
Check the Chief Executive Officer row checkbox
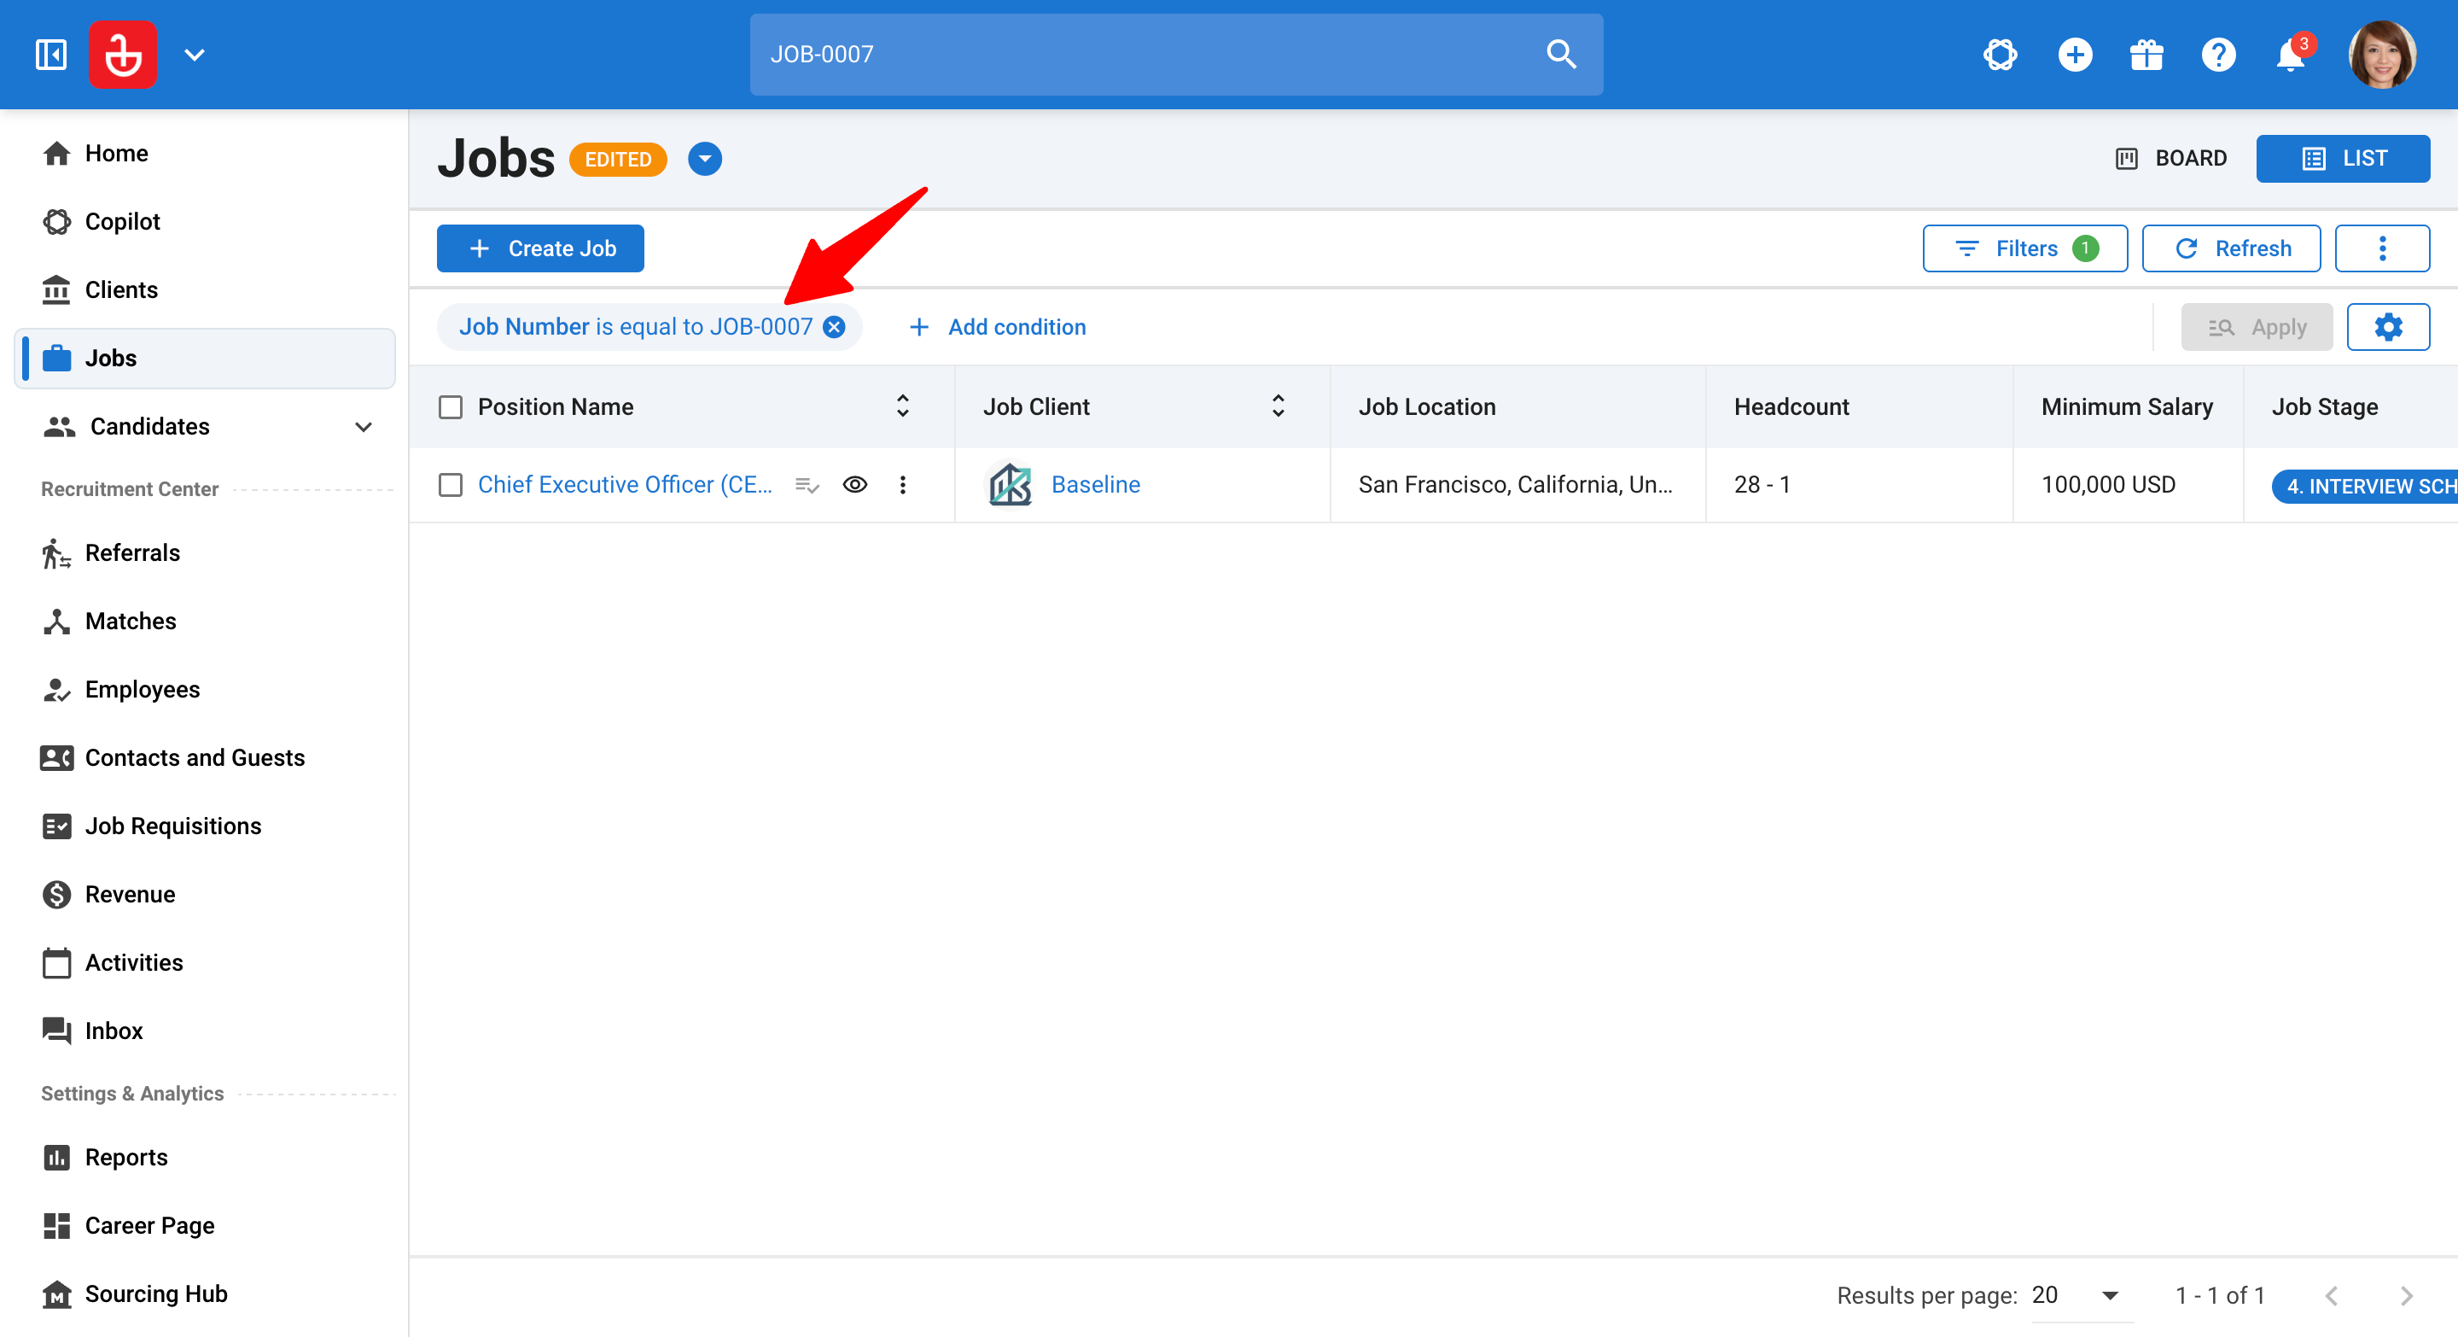pos(451,485)
